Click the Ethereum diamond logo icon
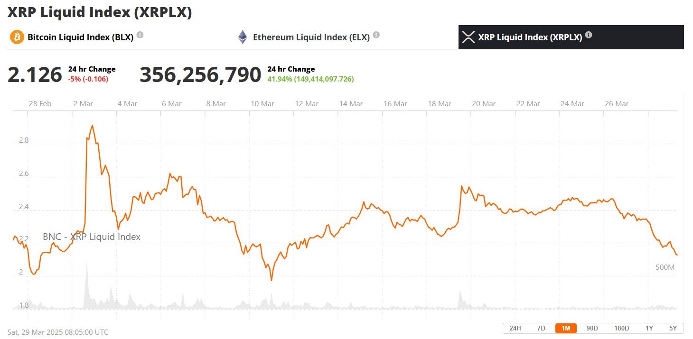The image size is (693, 339). point(243,36)
